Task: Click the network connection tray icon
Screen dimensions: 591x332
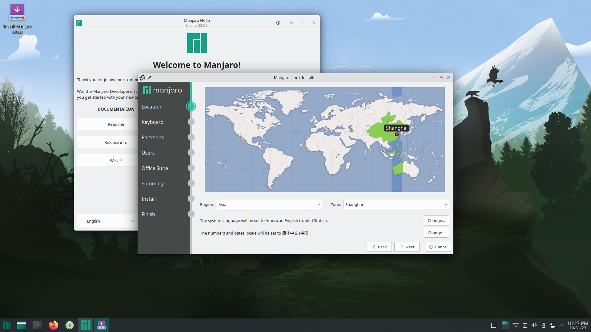Action: [x=553, y=325]
